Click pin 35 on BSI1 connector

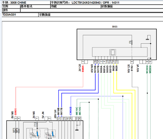(95, 62)
